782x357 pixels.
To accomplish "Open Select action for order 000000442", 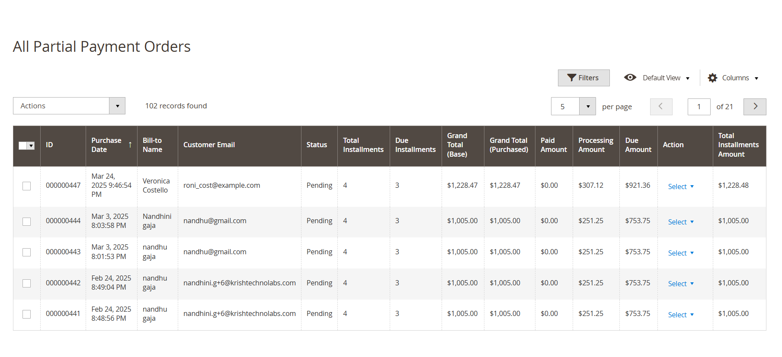I will point(681,284).
